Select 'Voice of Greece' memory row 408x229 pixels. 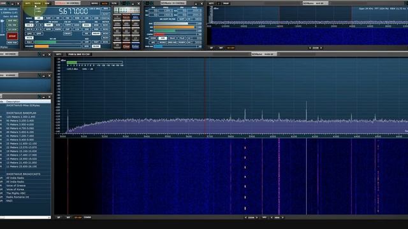(x=25, y=186)
